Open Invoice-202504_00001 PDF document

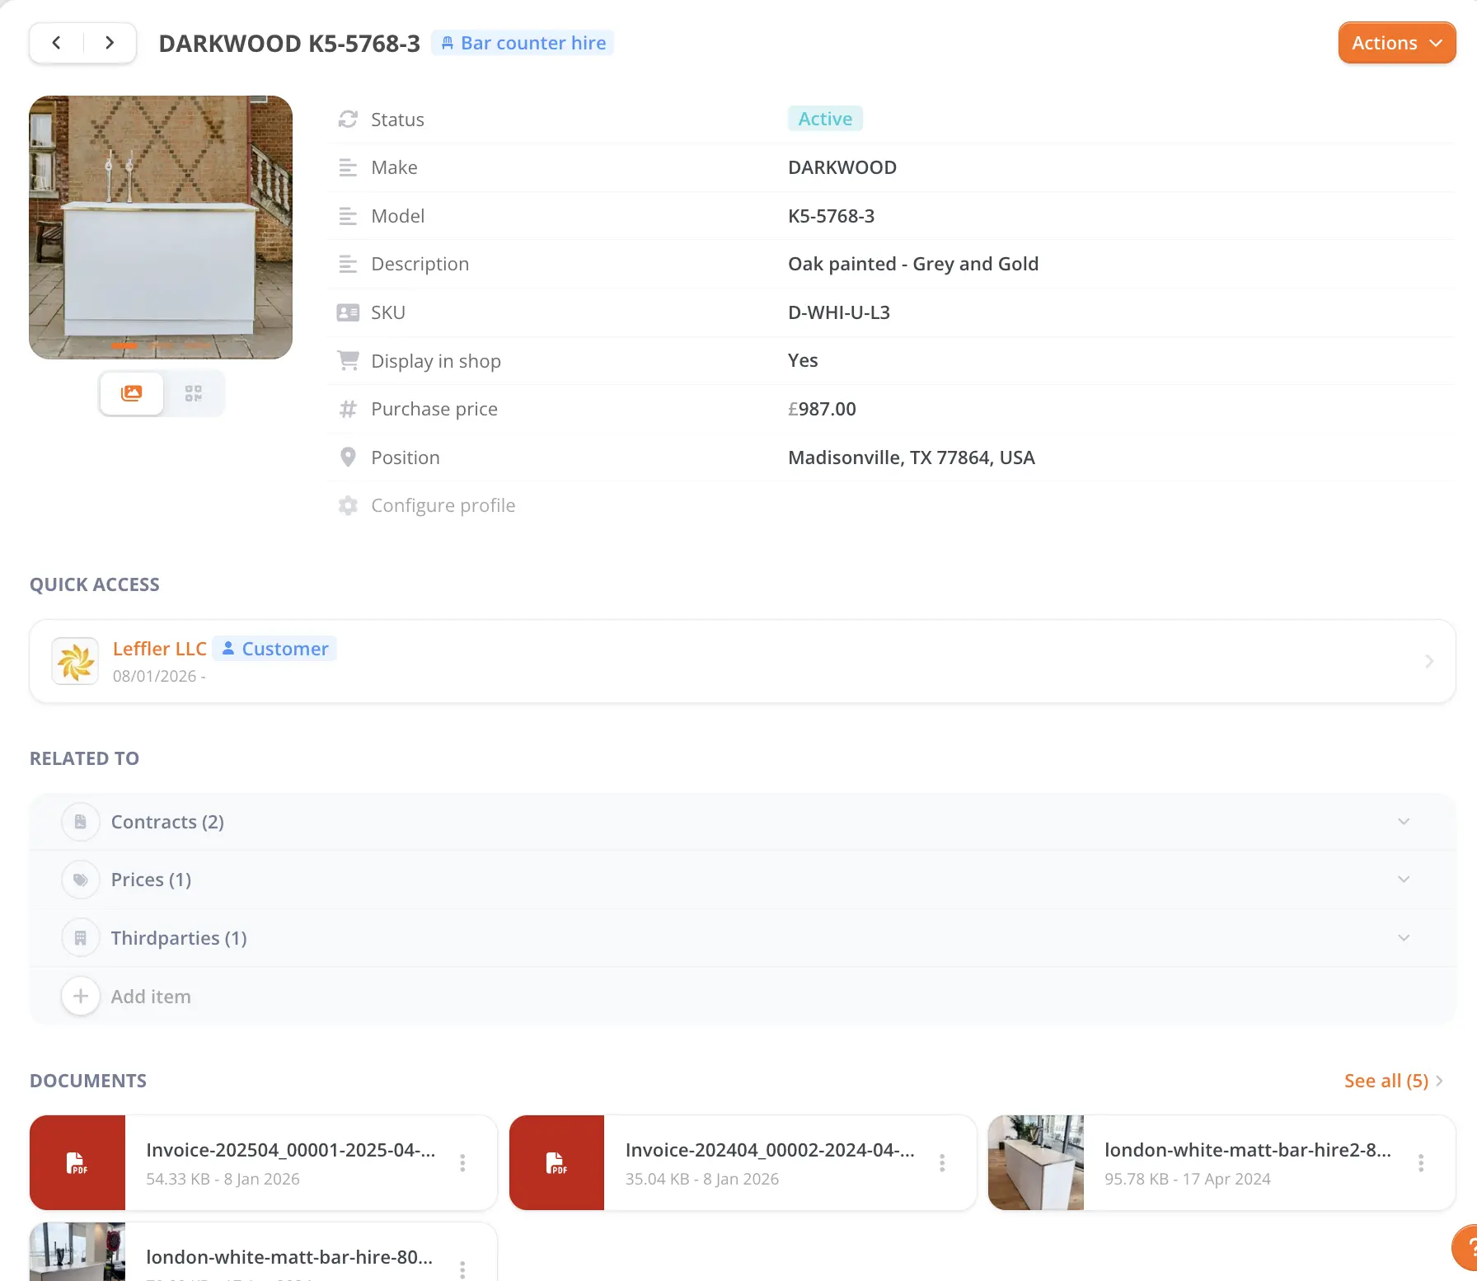click(290, 1150)
